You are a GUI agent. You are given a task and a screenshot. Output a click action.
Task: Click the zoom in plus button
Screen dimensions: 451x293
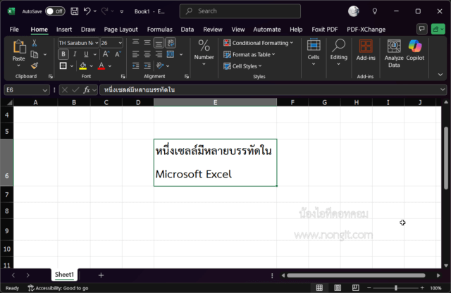pyautogui.click(x=422, y=287)
